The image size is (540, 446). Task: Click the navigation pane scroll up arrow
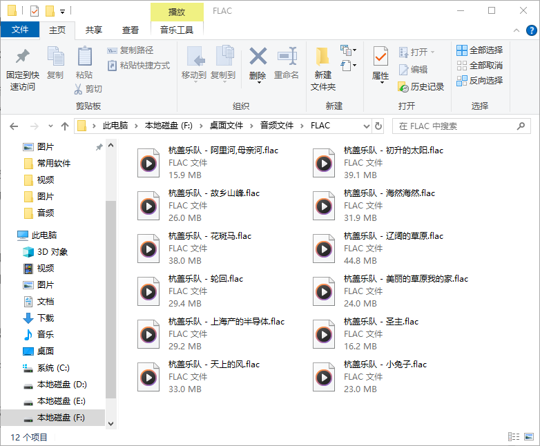click(x=111, y=146)
